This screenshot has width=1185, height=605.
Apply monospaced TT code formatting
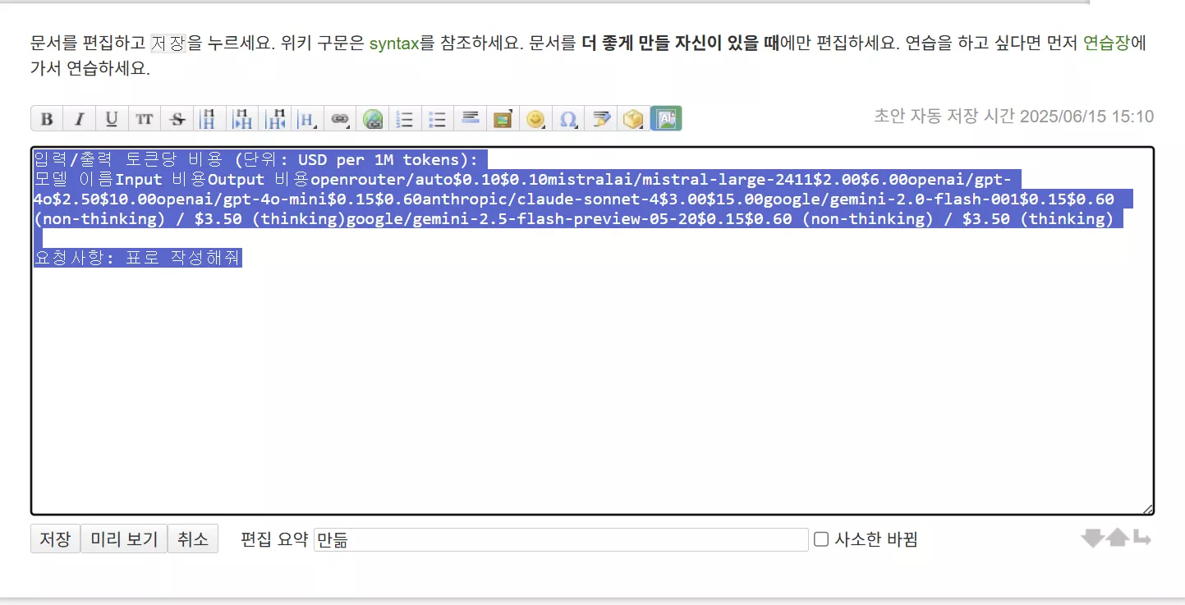[x=145, y=119]
